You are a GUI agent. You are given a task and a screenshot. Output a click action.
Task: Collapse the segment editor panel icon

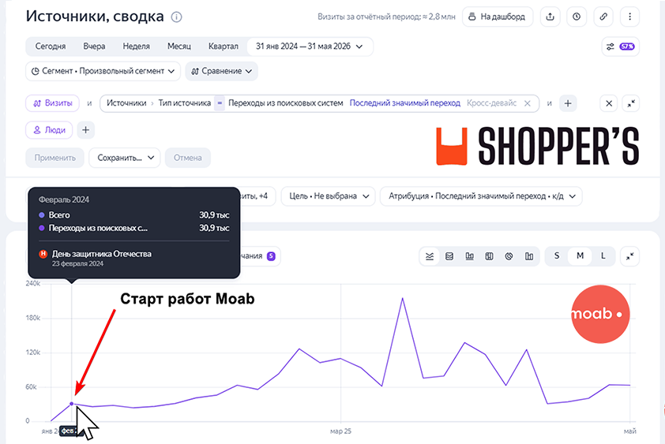tap(631, 103)
